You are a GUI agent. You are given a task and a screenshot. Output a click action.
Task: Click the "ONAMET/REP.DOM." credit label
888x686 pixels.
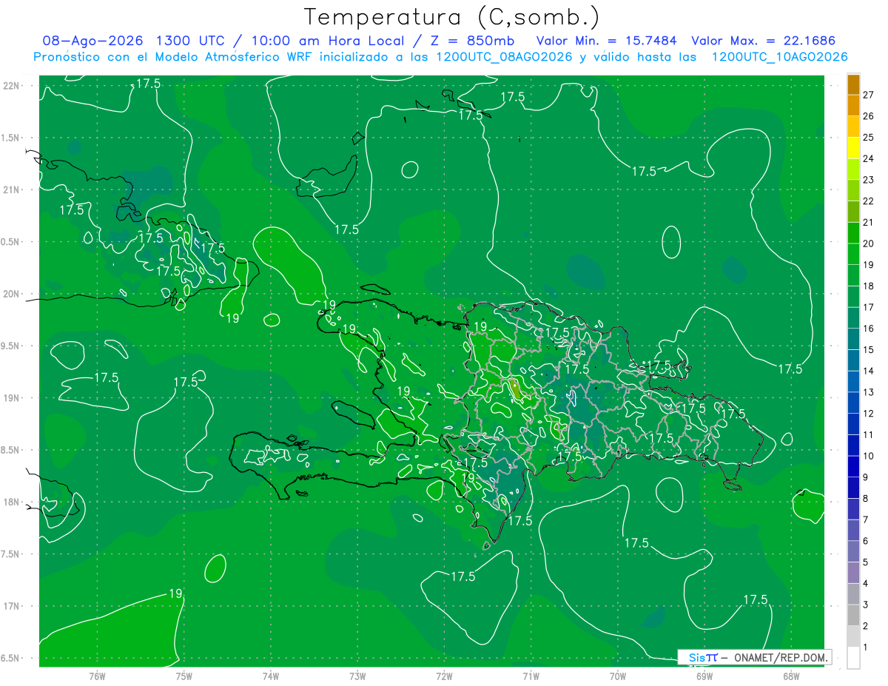pos(780,657)
